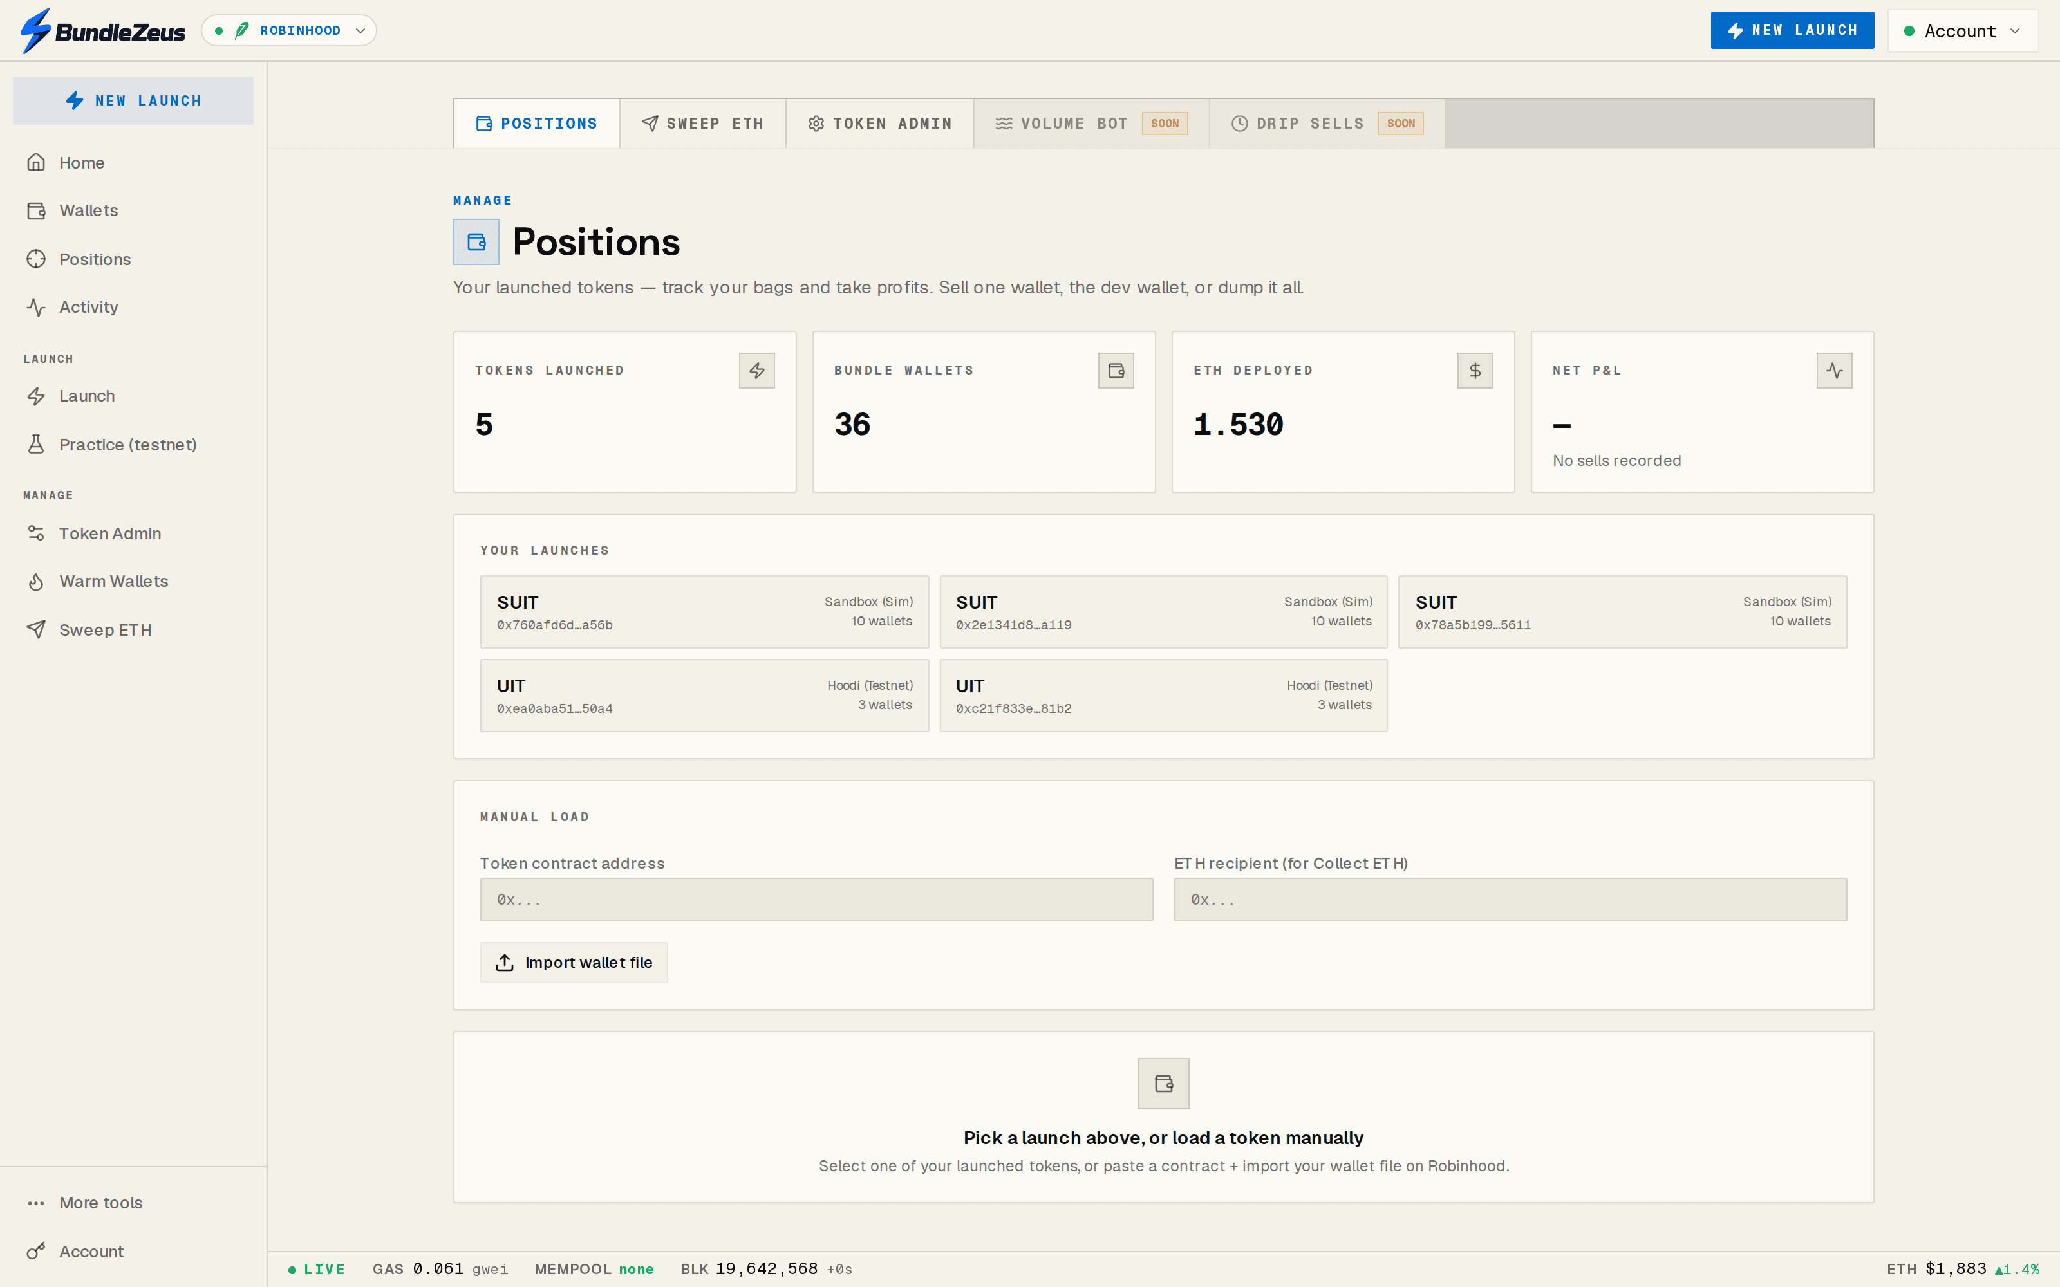Click the ETH Deployed dollar icon

(1475, 371)
